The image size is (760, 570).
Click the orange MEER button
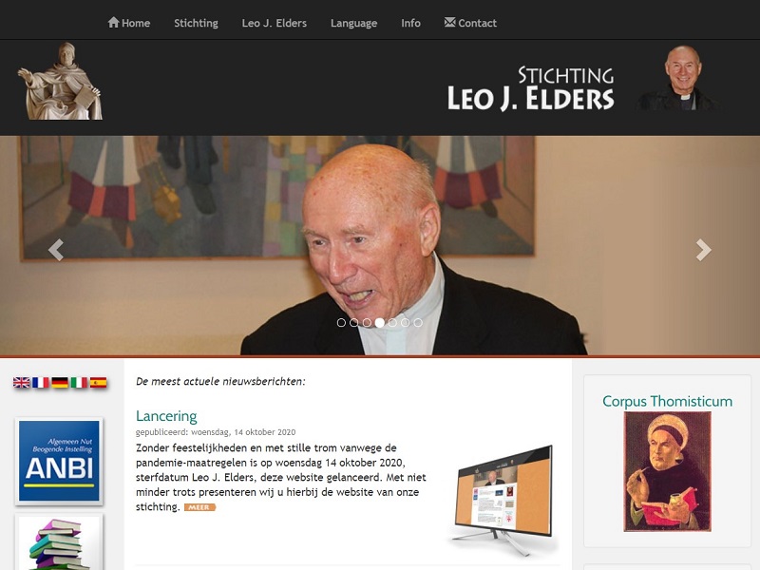[x=199, y=507]
